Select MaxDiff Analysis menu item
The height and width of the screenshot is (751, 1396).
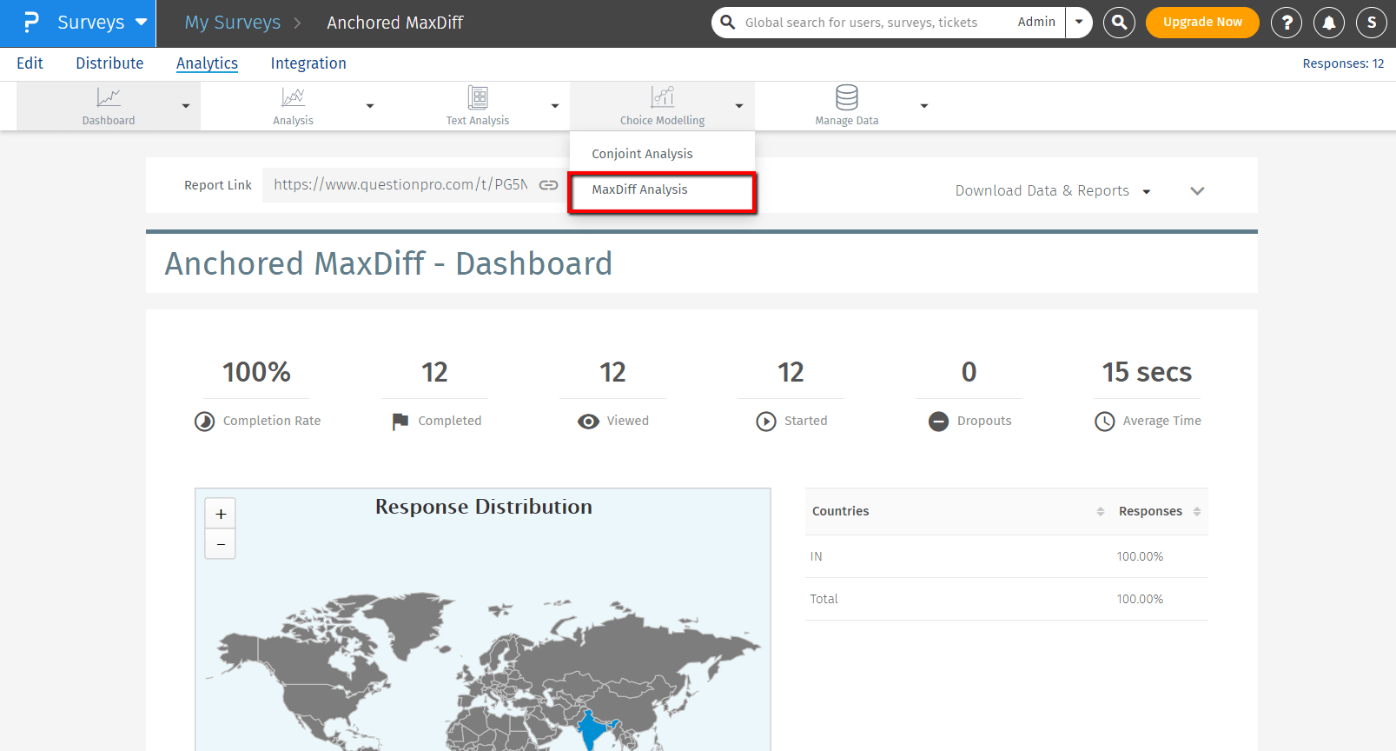(x=639, y=189)
